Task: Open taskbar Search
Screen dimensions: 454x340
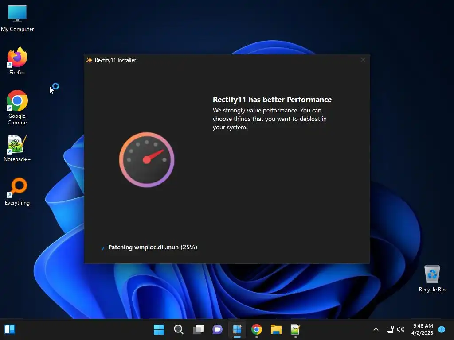Action: pos(178,329)
